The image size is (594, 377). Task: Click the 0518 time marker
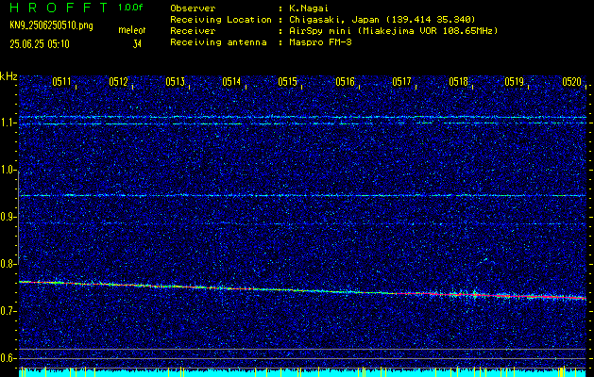coord(458,82)
